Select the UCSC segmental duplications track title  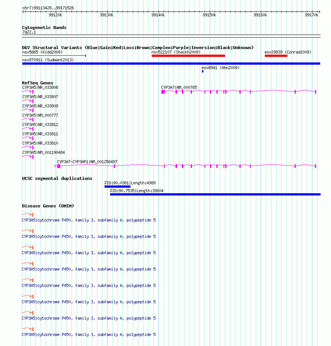point(57,178)
